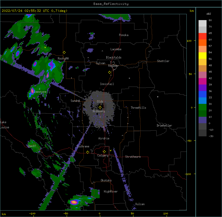Viewport: 222px width, 217px height.
Task: Click the -50 tick label on the bottom axis
Action: [x=66, y=213]
